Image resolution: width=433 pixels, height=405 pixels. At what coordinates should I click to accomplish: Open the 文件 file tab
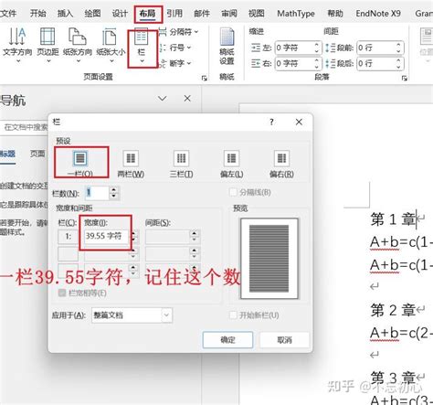[x=7, y=13]
